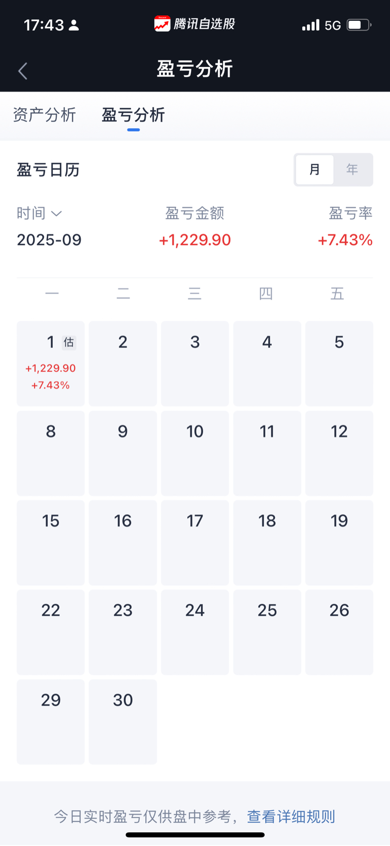This screenshot has height=846, width=390.
Task: Select the 盈亏分析 tab
Action: click(134, 115)
